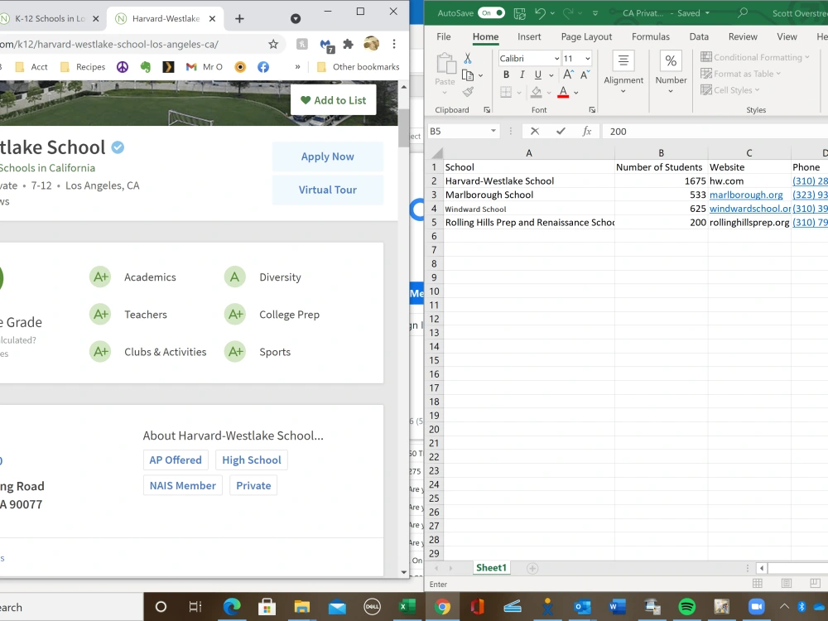Image resolution: width=828 pixels, height=621 pixels.
Task: Switch to Page Layout view in status bar
Action: coord(787,583)
